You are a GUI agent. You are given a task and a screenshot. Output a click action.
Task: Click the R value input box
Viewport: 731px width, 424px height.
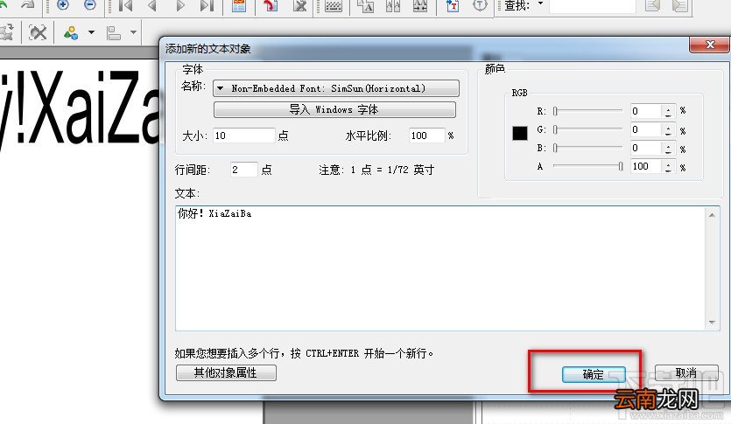click(646, 111)
